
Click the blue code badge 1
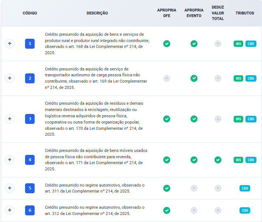tap(30, 44)
